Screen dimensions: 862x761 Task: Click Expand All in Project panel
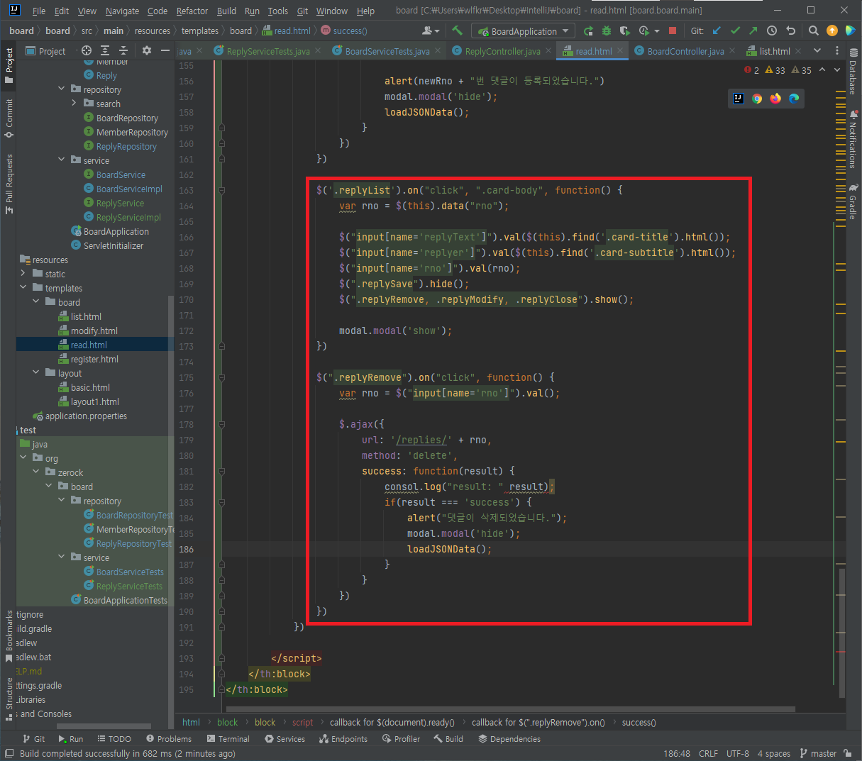(105, 50)
